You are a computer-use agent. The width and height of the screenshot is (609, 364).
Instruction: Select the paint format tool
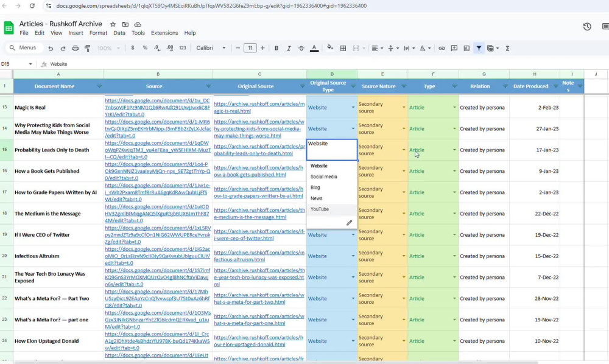pyautogui.click(x=87, y=48)
